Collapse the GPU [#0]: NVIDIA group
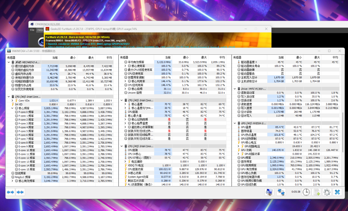This screenshot has height=211, width=348. pyautogui.click(x=235, y=123)
